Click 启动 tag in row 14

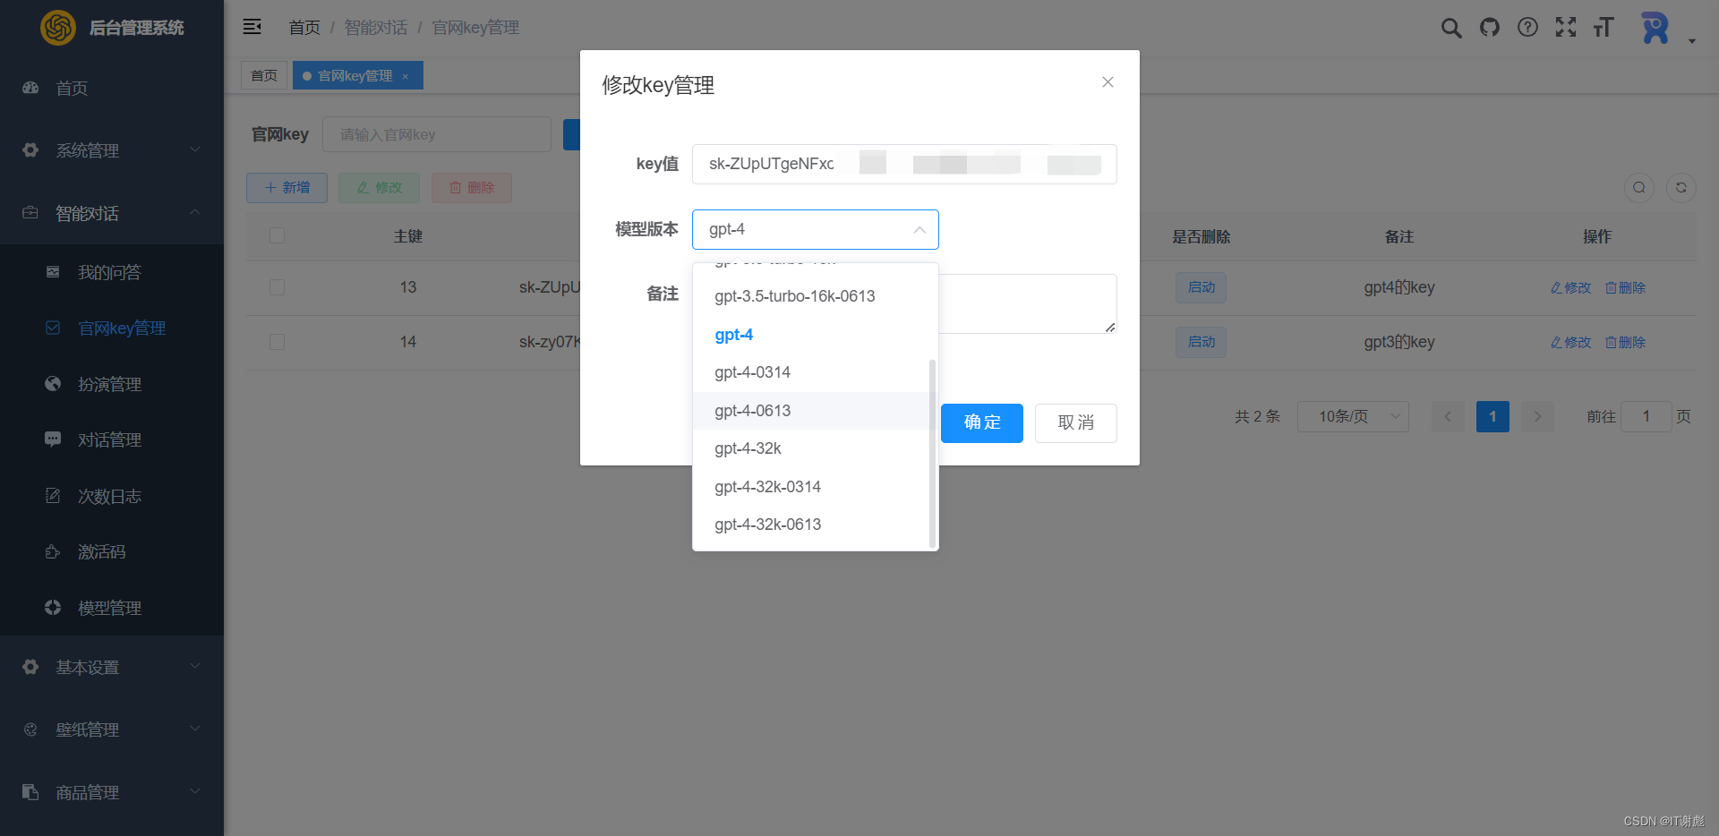point(1202,342)
